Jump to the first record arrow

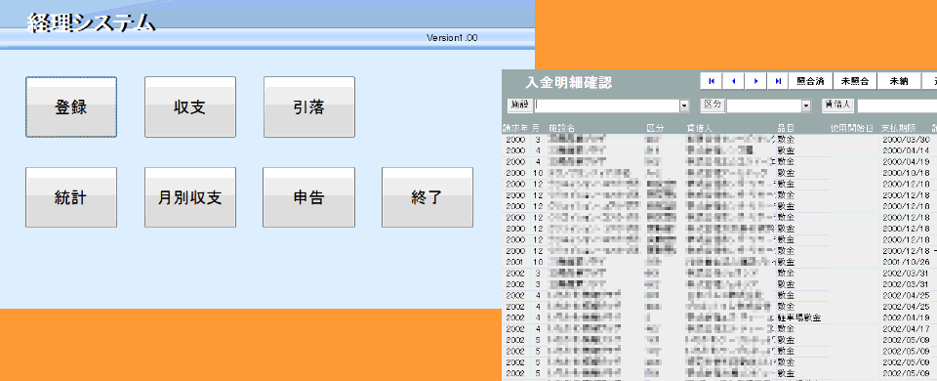712,81
